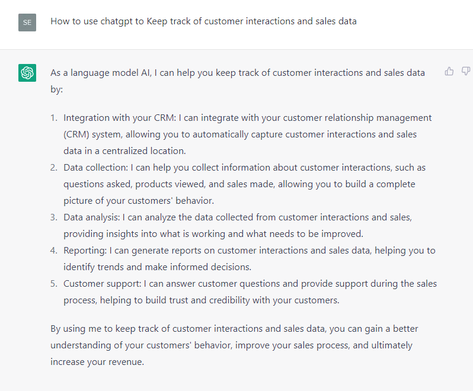473x391 pixels.
Task: Click "identify trends and make informed decisions" line
Action: [x=157, y=267]
